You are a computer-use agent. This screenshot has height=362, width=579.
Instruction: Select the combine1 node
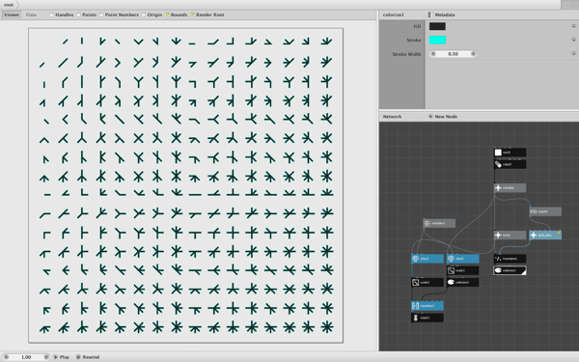(427, 306)
